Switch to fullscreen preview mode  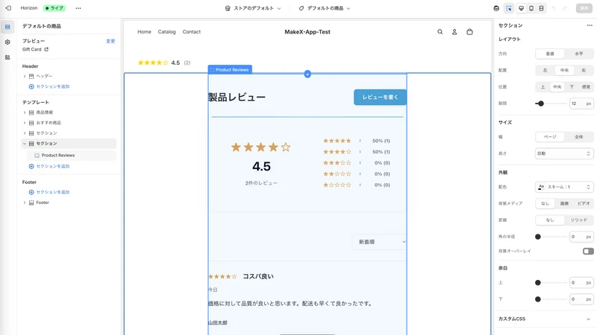coord(541,8)
